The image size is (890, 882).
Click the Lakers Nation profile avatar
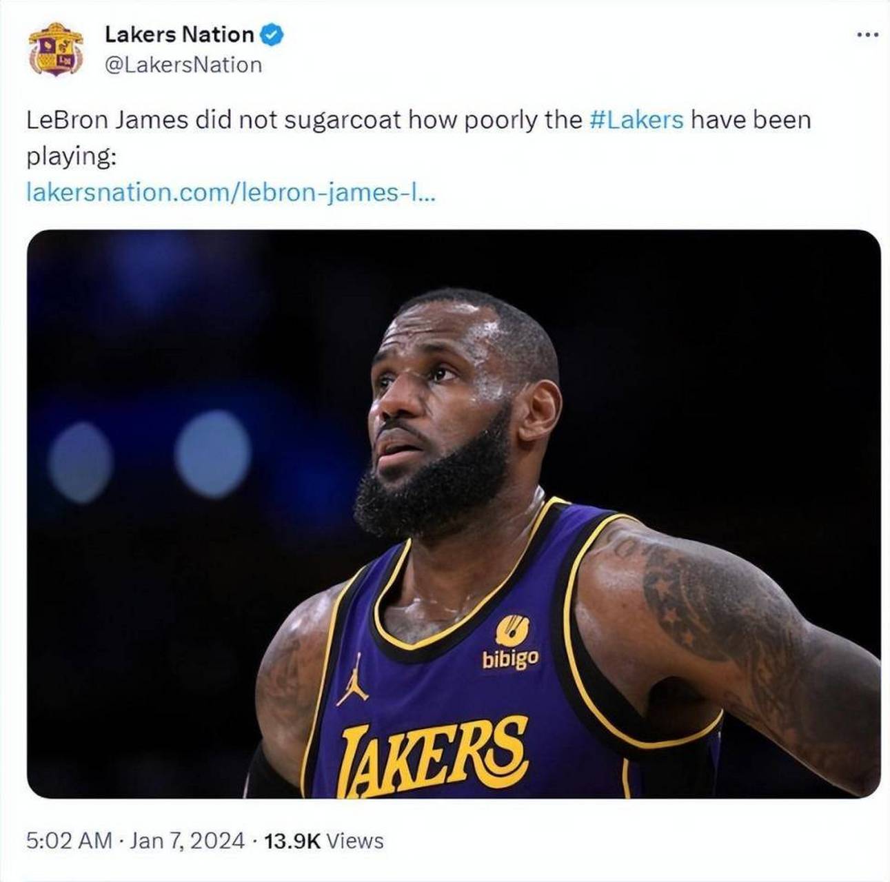coord(56,49)
